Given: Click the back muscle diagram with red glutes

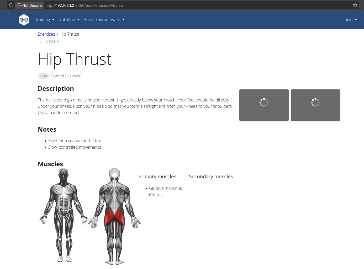Looking at the screenshot, I should pyautogui.click(x=115, y=217).
